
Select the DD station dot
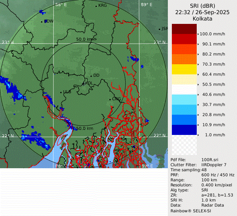[91, 76]
